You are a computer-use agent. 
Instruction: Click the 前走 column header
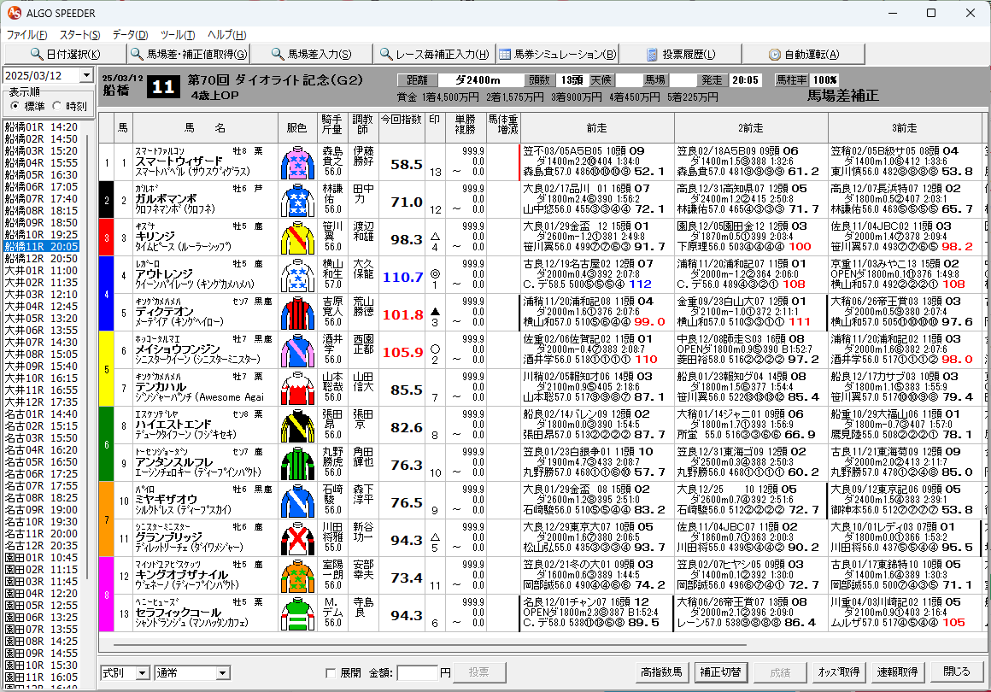[x=596, y=127]
